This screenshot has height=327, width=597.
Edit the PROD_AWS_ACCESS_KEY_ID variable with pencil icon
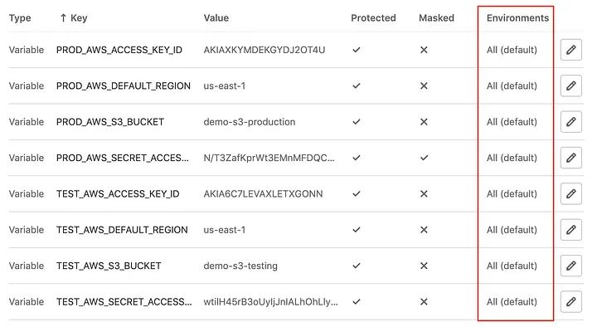570,50
